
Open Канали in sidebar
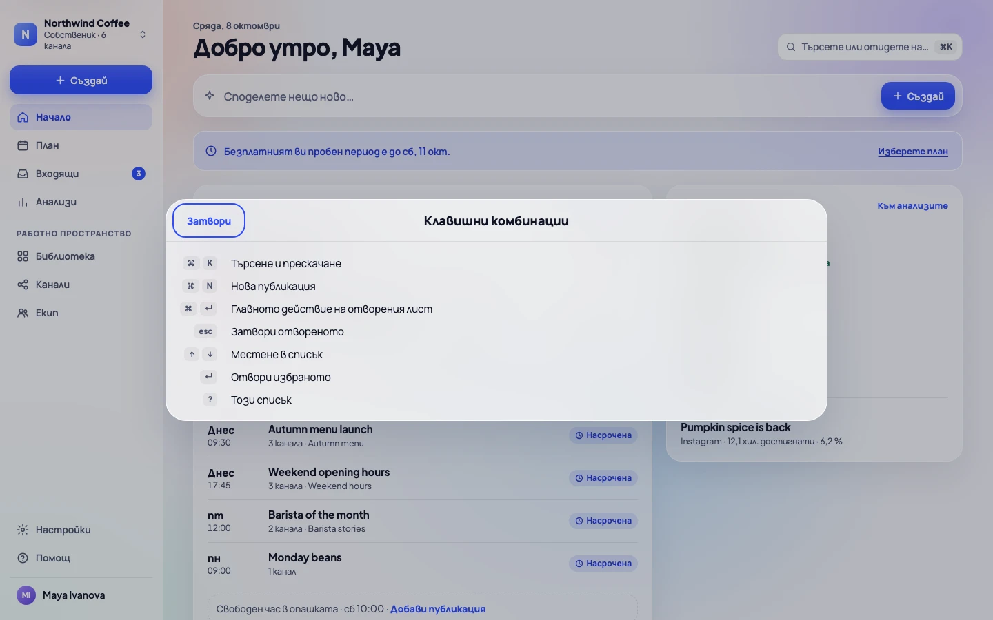pyautogui.click(x=81, y=285)
